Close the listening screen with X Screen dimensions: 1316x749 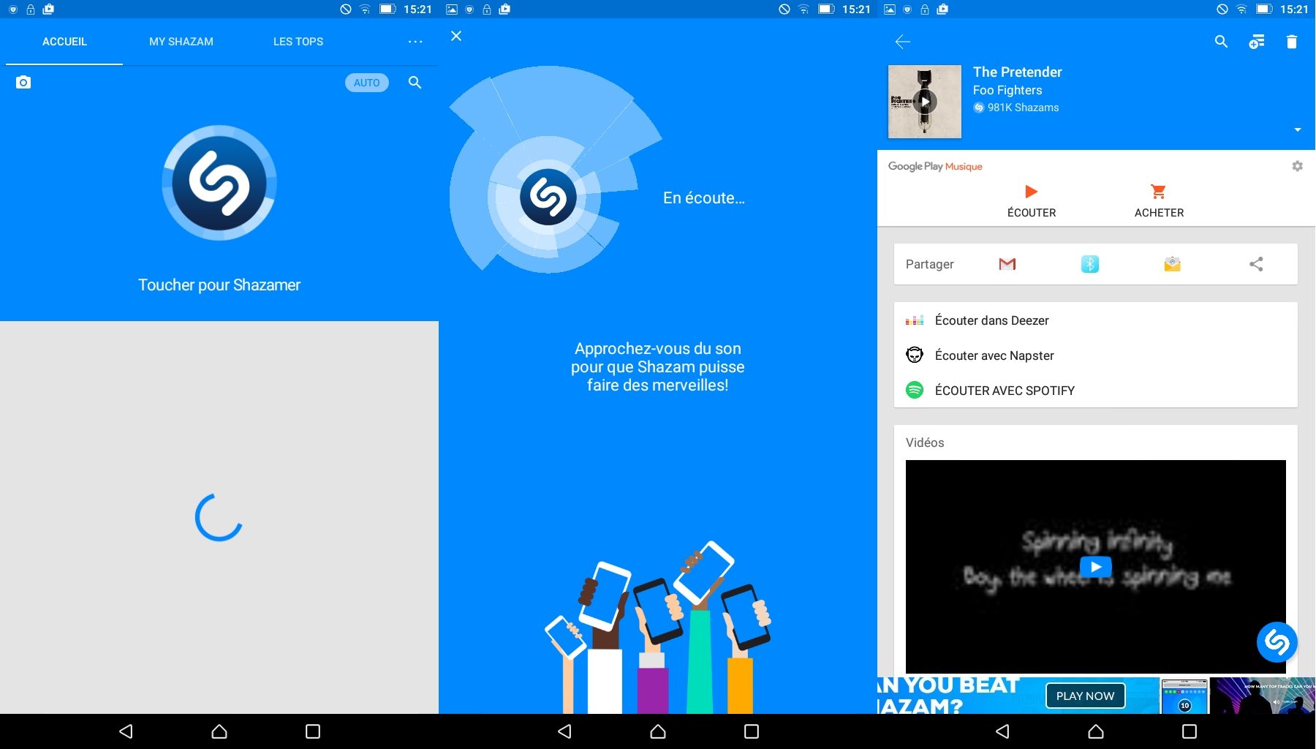[456, 36]
